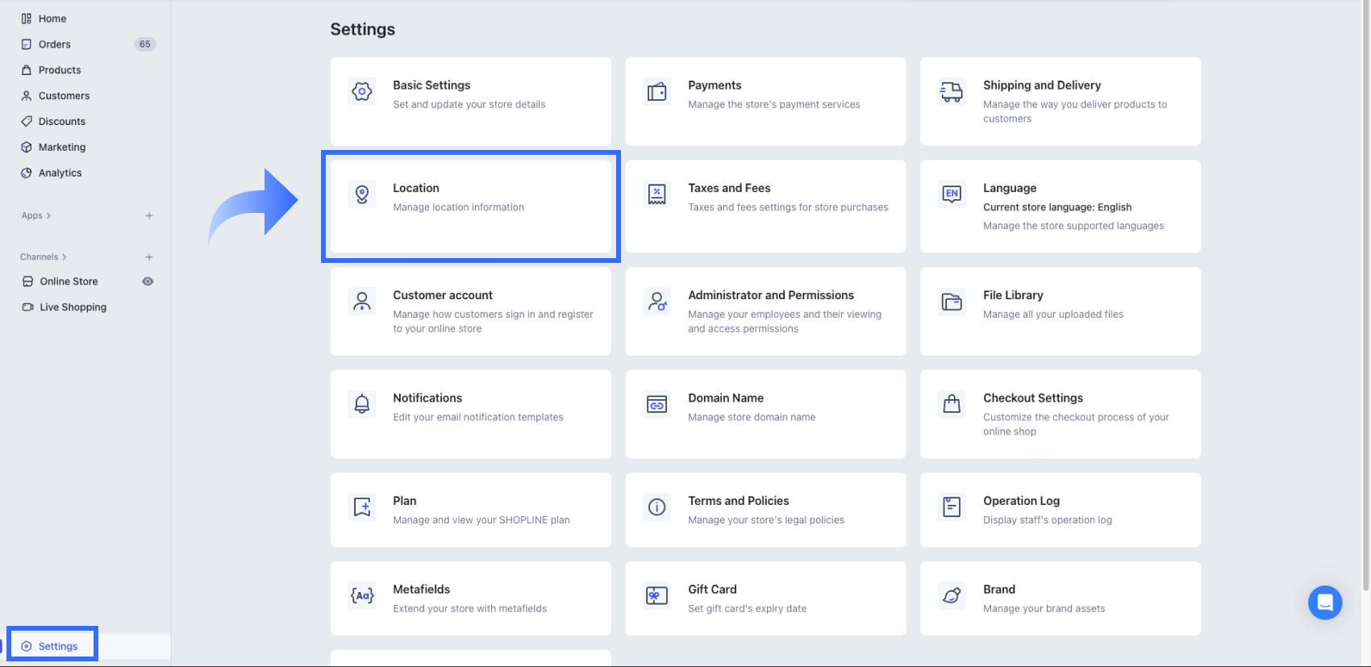This screenshot has height=667, width=1371.
Task: Open the chat support bubble
Action: point(1324,602)
